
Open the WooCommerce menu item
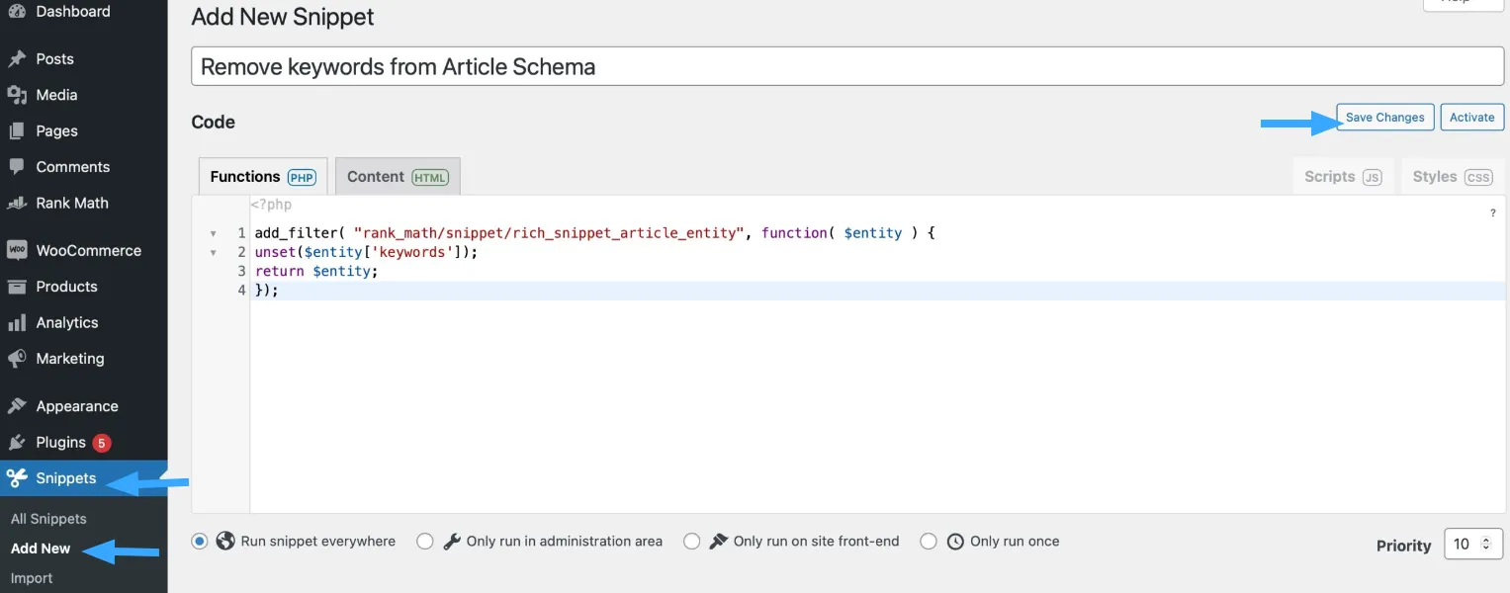[84, 250]
